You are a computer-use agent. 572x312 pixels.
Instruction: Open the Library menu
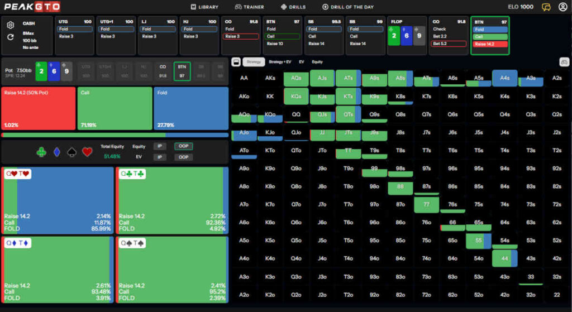[x=204, y=7]
